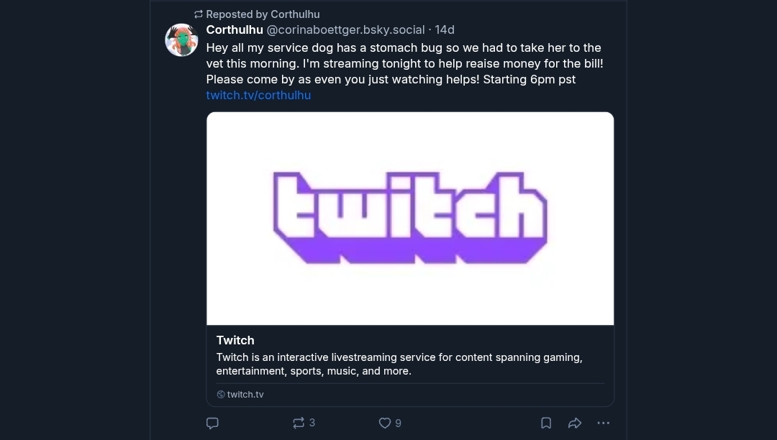The height and width of the screenshot is (440, 777).
Task: Open Corthulhu's avatar picture
Action: pyautogui.click(x=181, y=40)
